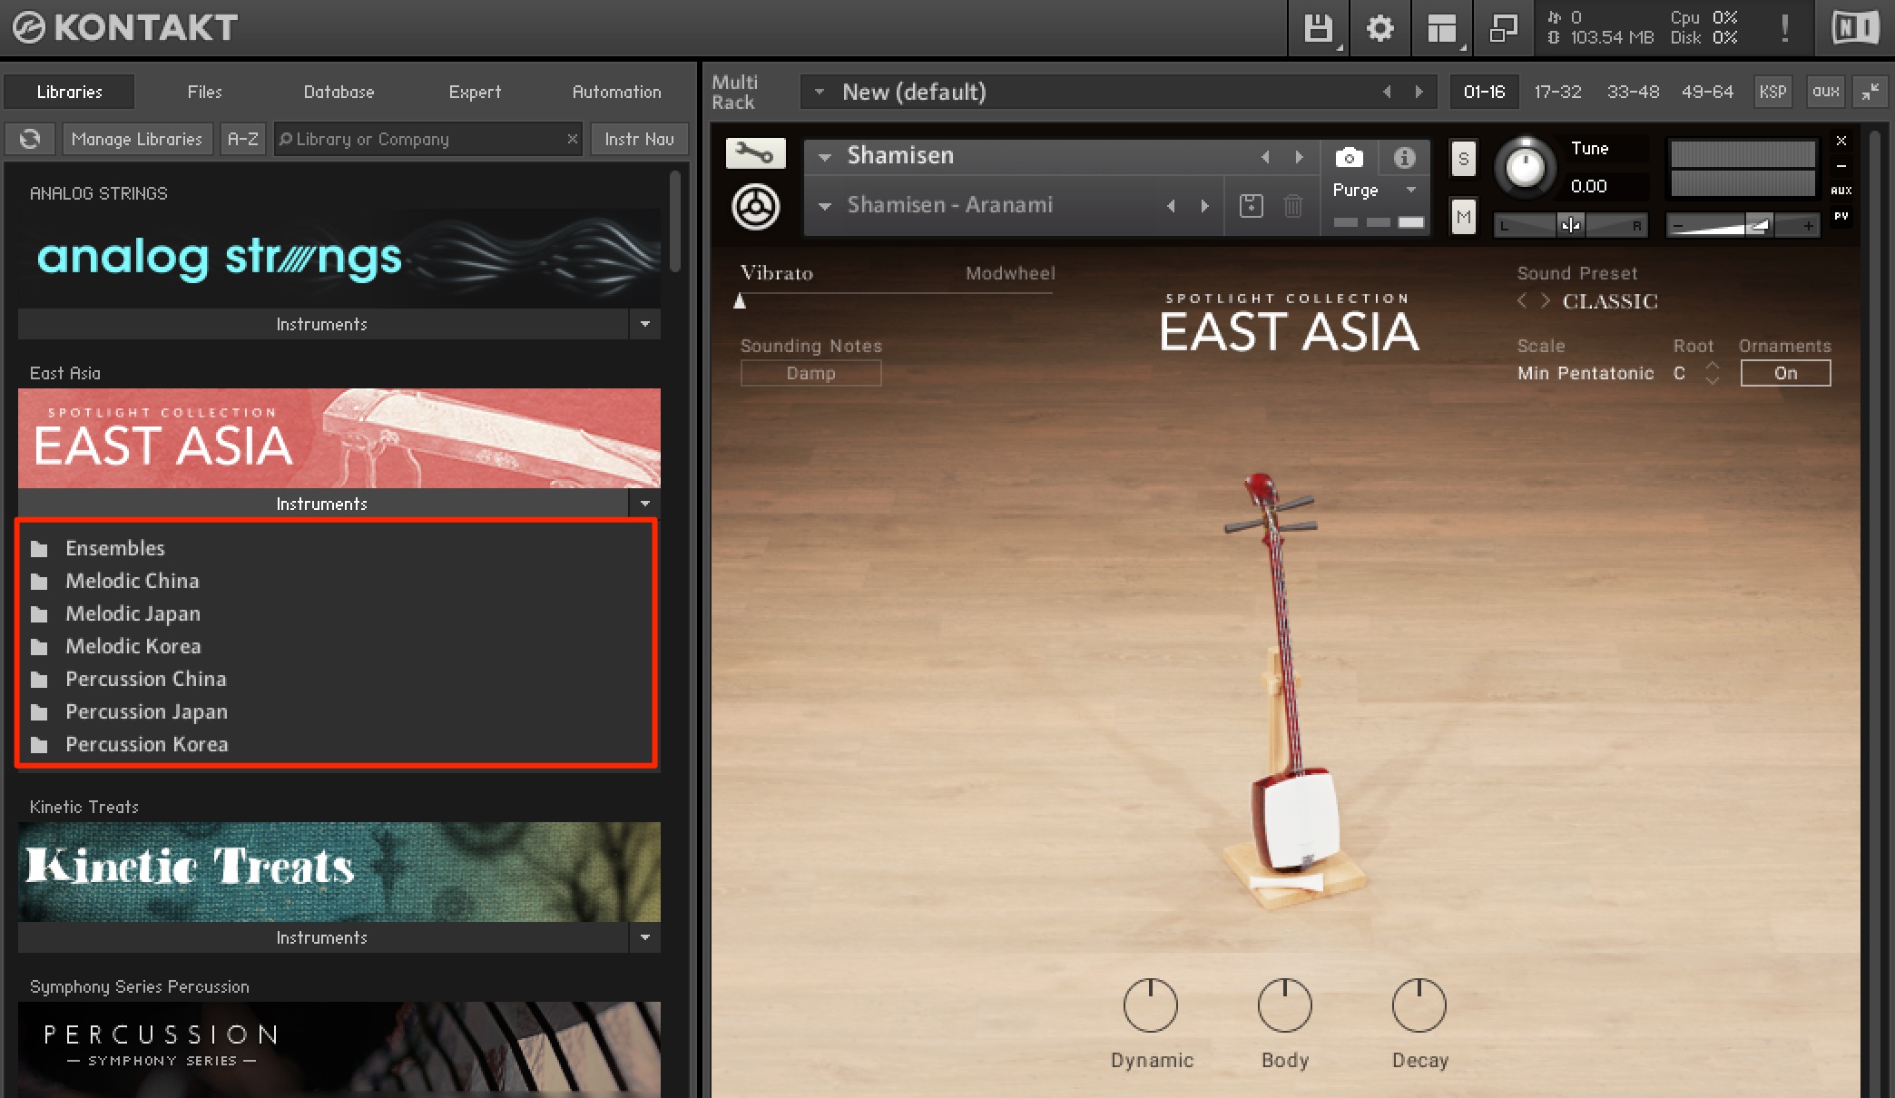The image size is (1895, 1098).
Task: Select previous sound preset arrow
Action: (1522, 300)
